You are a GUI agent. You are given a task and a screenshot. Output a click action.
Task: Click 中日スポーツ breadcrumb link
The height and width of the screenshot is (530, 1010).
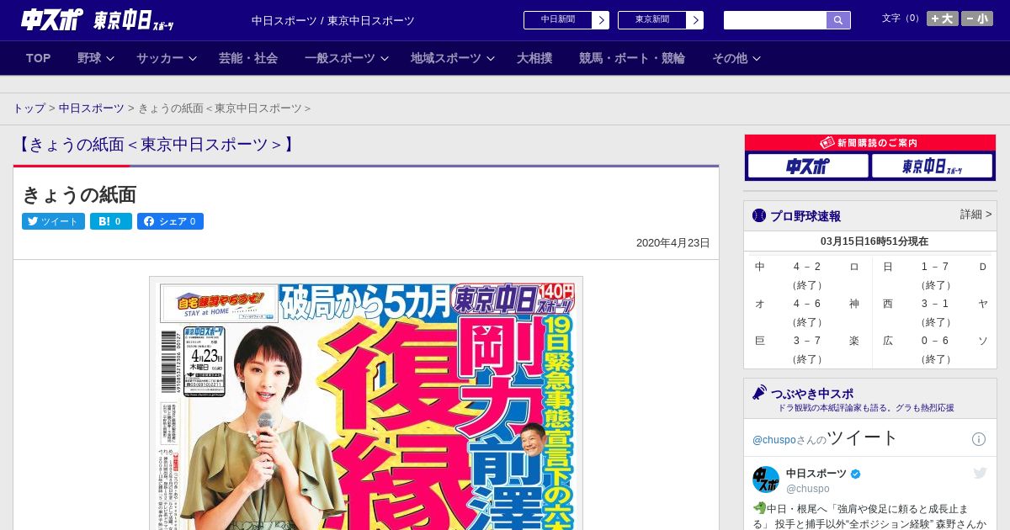(x=91, y=109)
